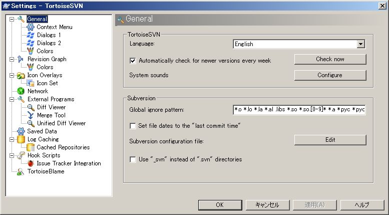Viewport: 389px width, 215px height.
Task: Click the Unified Diff Viewer magnifier icon
Action: point(31,123)
